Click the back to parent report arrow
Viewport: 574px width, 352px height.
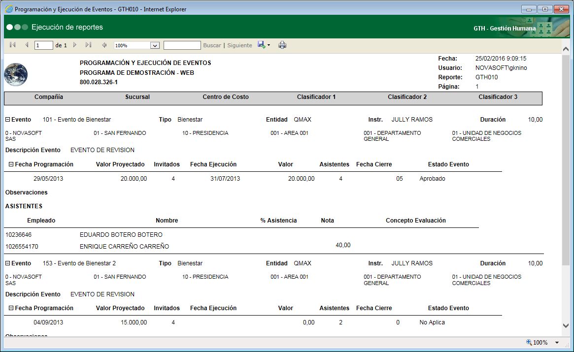point(104,45)
